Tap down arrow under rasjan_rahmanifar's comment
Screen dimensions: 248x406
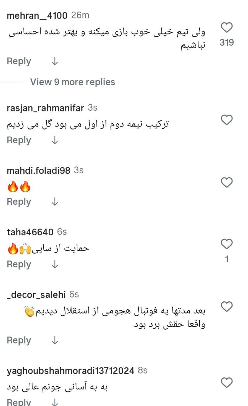55,140
